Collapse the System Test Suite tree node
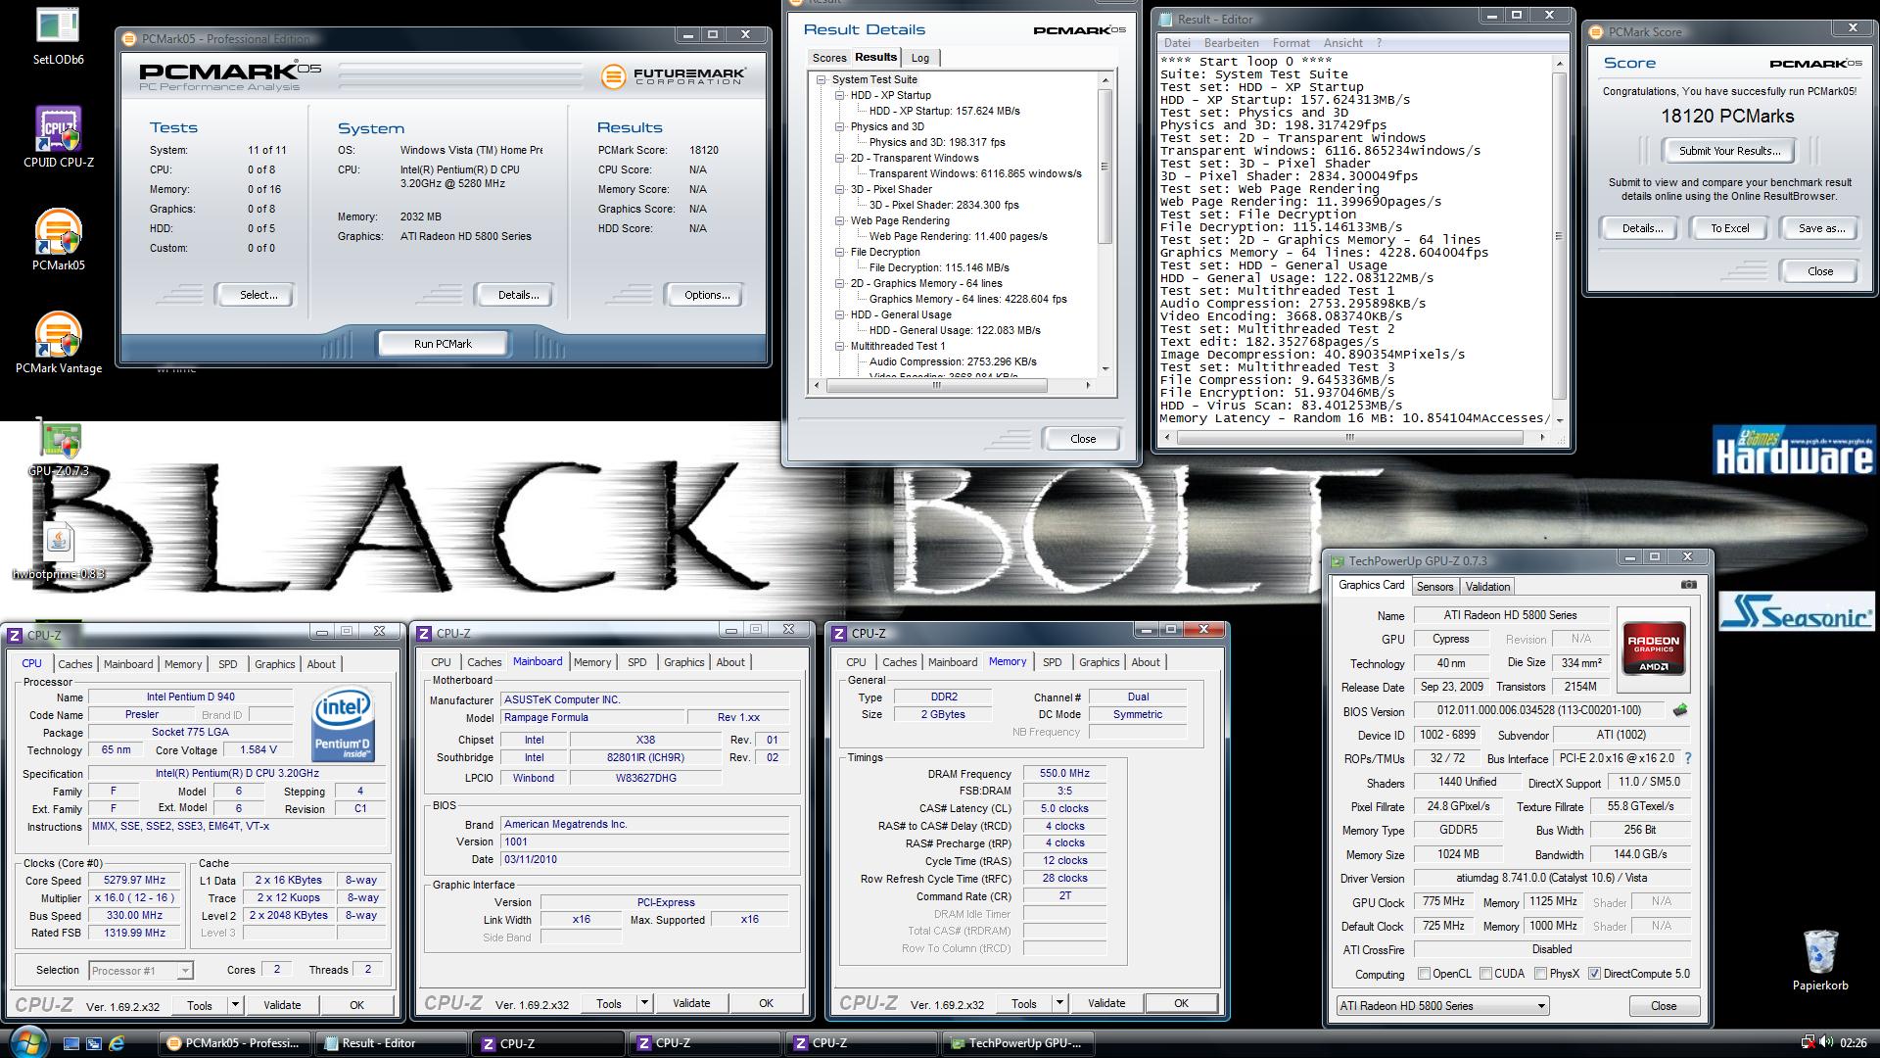 [x=822, y=79]
